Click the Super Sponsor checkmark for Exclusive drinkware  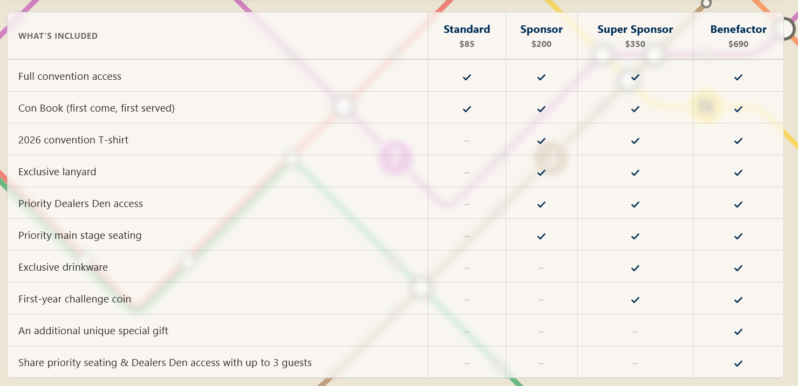635,268
